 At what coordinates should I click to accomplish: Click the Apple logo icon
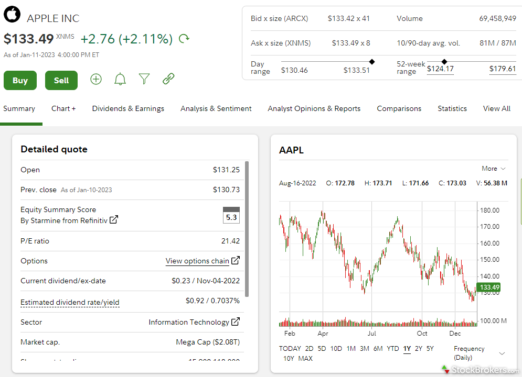(x=12, y=14)
